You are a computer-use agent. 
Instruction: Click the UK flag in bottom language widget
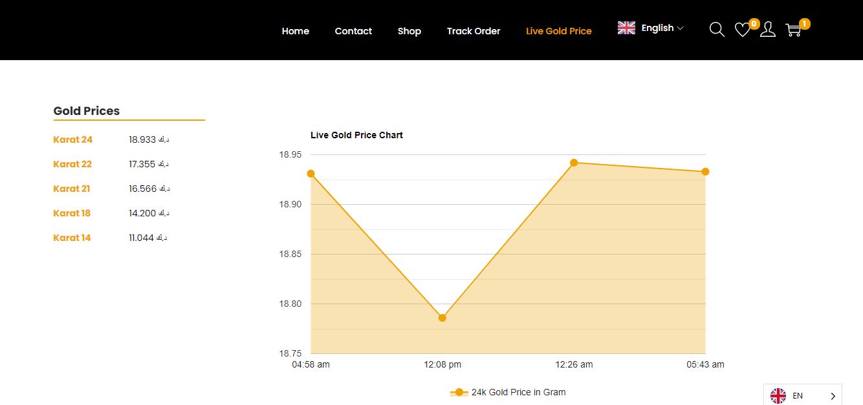[778, 396]
